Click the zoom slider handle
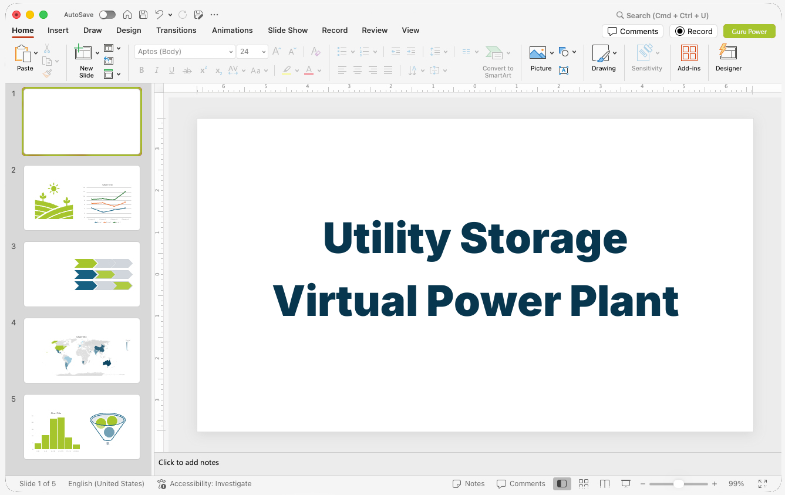 click(x=678, y=484)
